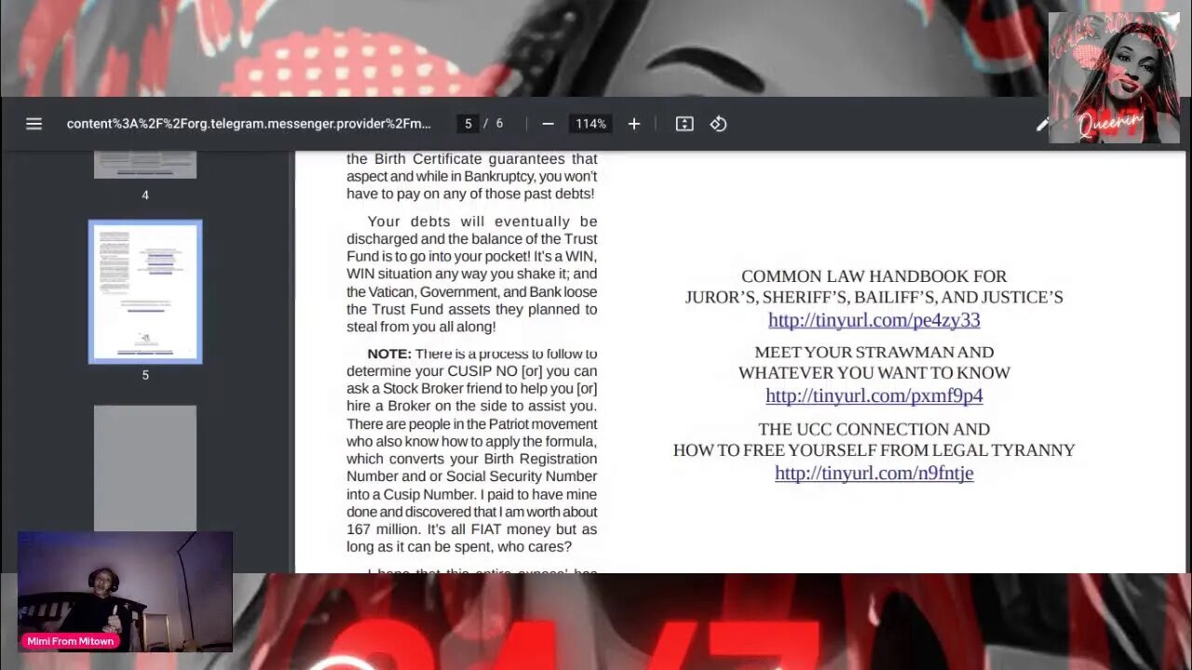Select page 6 thumbnail in sidebar

(145, 468)
